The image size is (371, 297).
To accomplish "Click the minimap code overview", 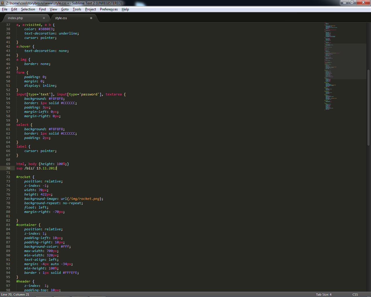I will [x=345, y=67].
